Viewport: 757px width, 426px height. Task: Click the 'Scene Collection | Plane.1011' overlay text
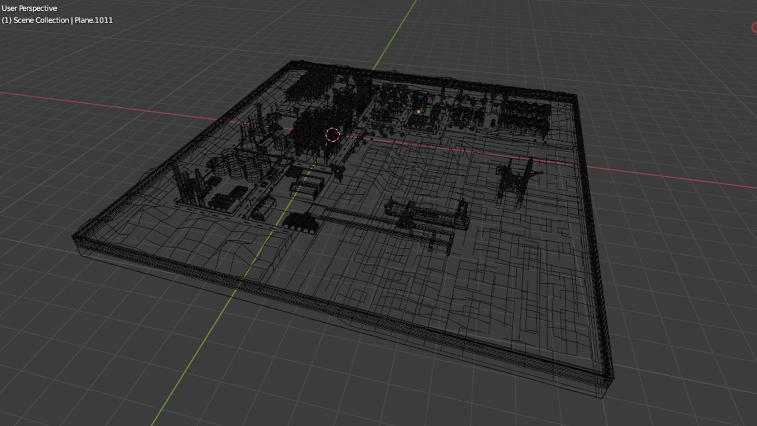pyautogui.click(x=63, y=20)
